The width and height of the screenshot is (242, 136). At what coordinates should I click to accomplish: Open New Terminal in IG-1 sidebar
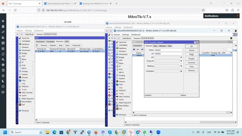point(27,93)
